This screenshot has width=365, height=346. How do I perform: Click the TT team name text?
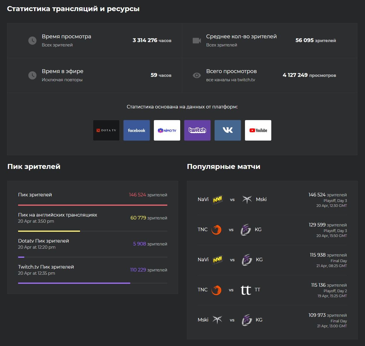pyautogui.click(x=257, y=290)
